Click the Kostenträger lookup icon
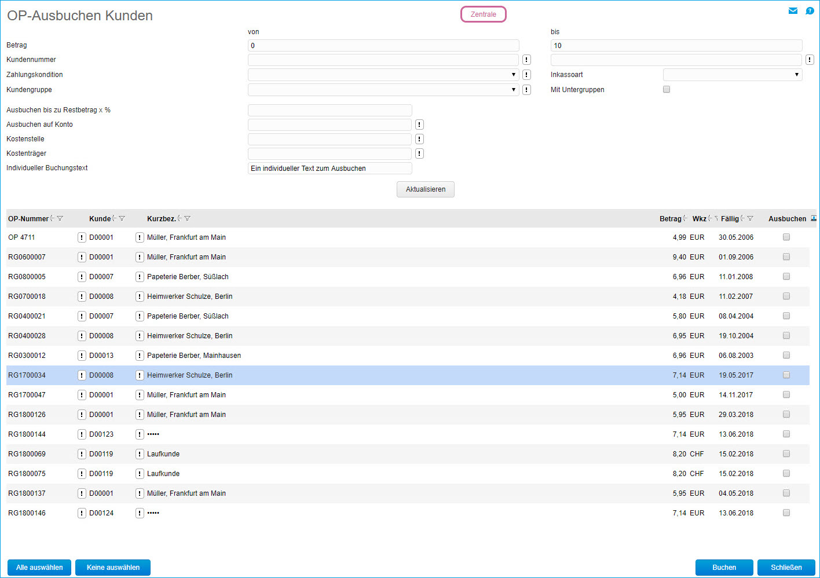The height and width of the screenshot is (578, 820). click(419, 153)
